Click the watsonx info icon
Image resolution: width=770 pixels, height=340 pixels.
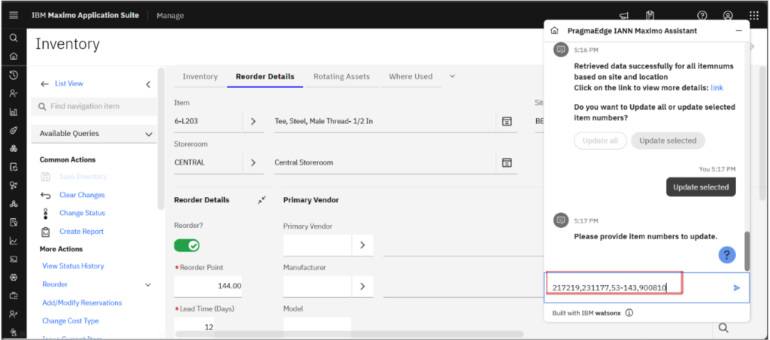(629, 312)
